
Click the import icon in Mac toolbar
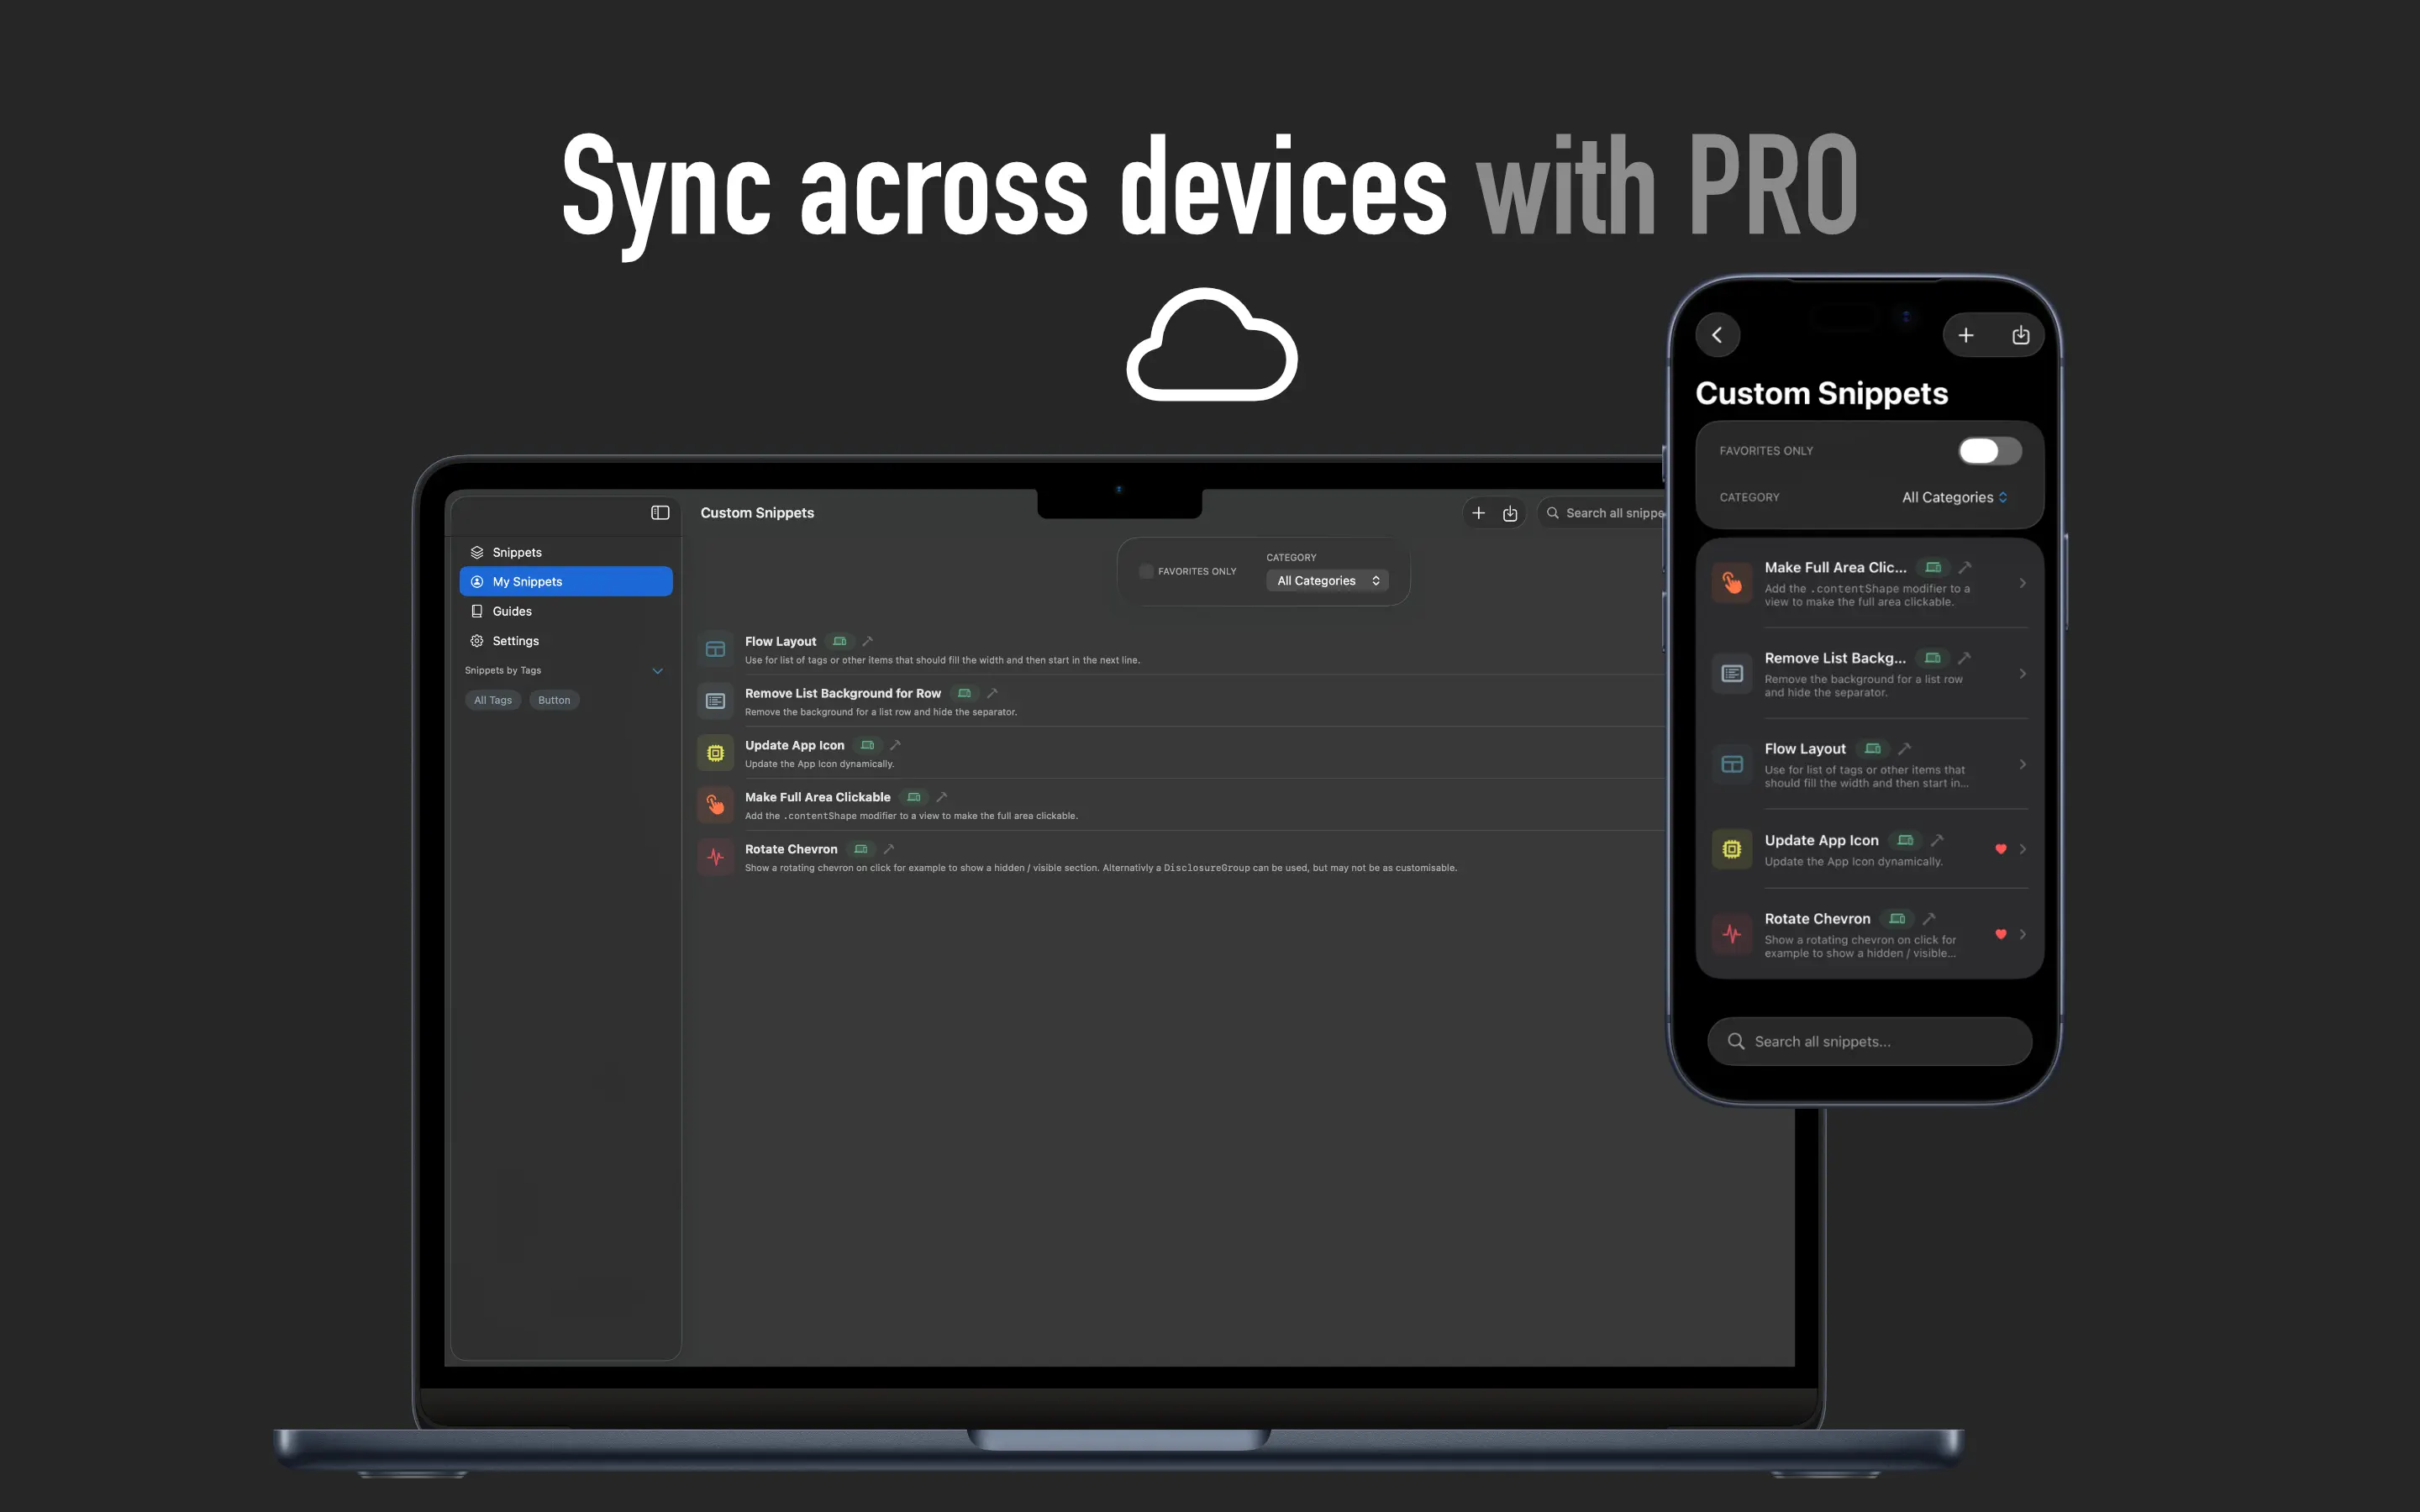coord(1510,513)
